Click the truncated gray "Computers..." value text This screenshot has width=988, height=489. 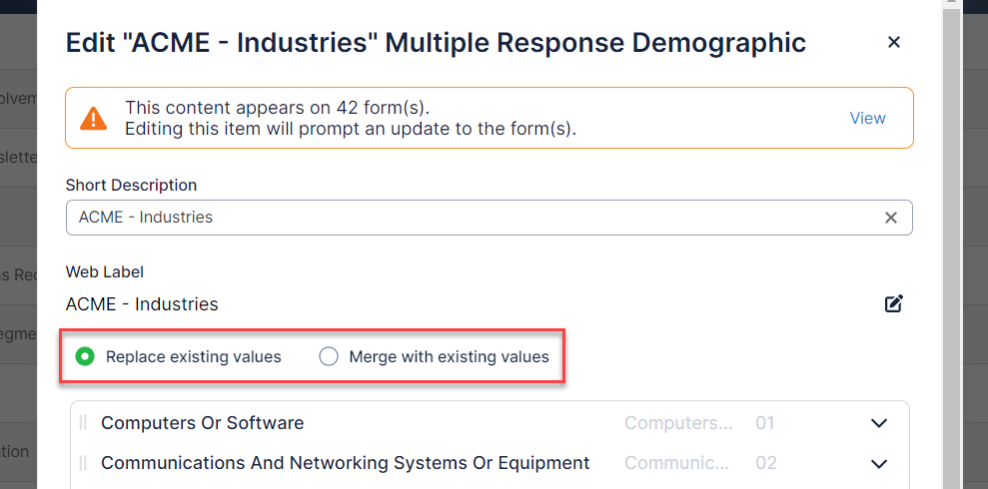click(x=678, y=423)
